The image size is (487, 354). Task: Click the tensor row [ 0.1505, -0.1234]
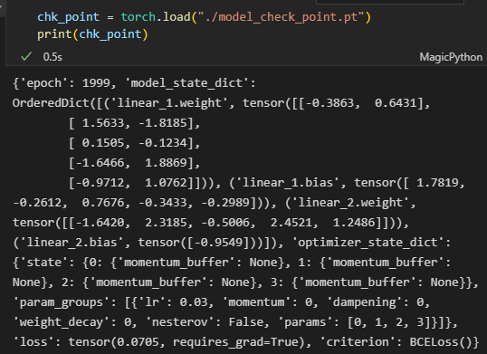point(130,143)
